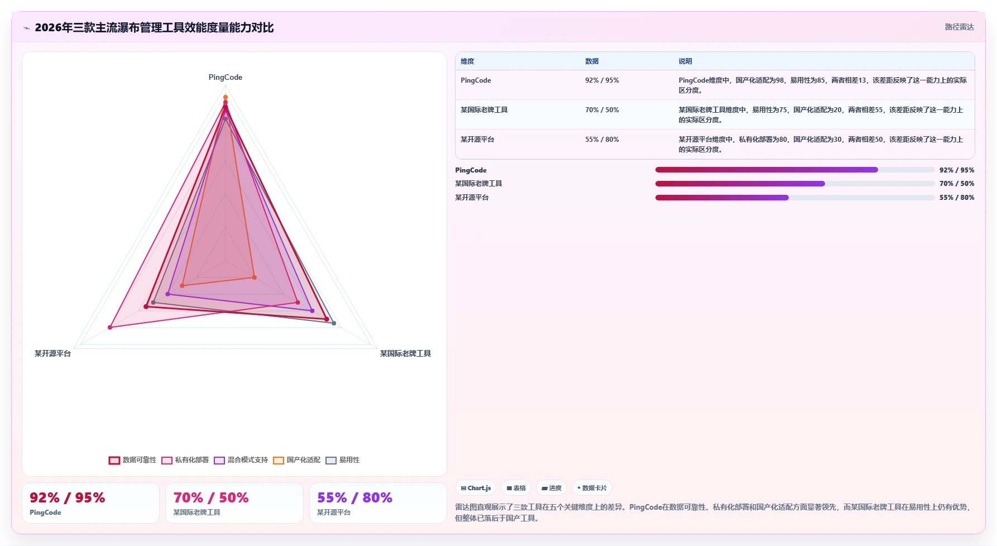The image size is (997, 546).
Task: Click the 某开源平台 description in 说明 column
Action: [822, 144]
